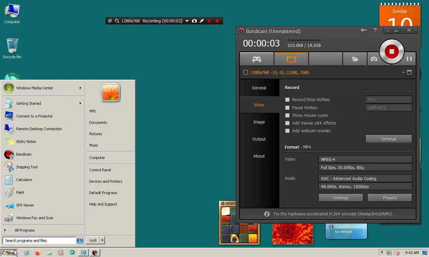Click the muted volume tray icon
Viewport: 429px width, 257px height.
tap(397, 253)
